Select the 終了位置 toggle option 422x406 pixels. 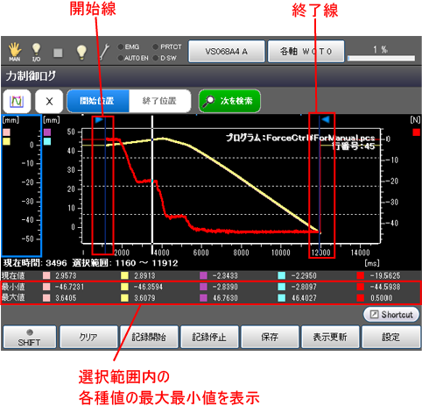point(159,101)
